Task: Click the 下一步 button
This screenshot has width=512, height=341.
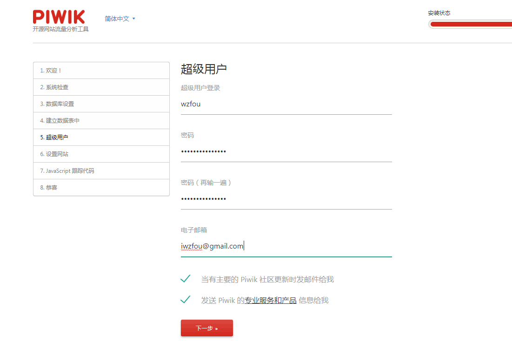Action: [206, 328]
